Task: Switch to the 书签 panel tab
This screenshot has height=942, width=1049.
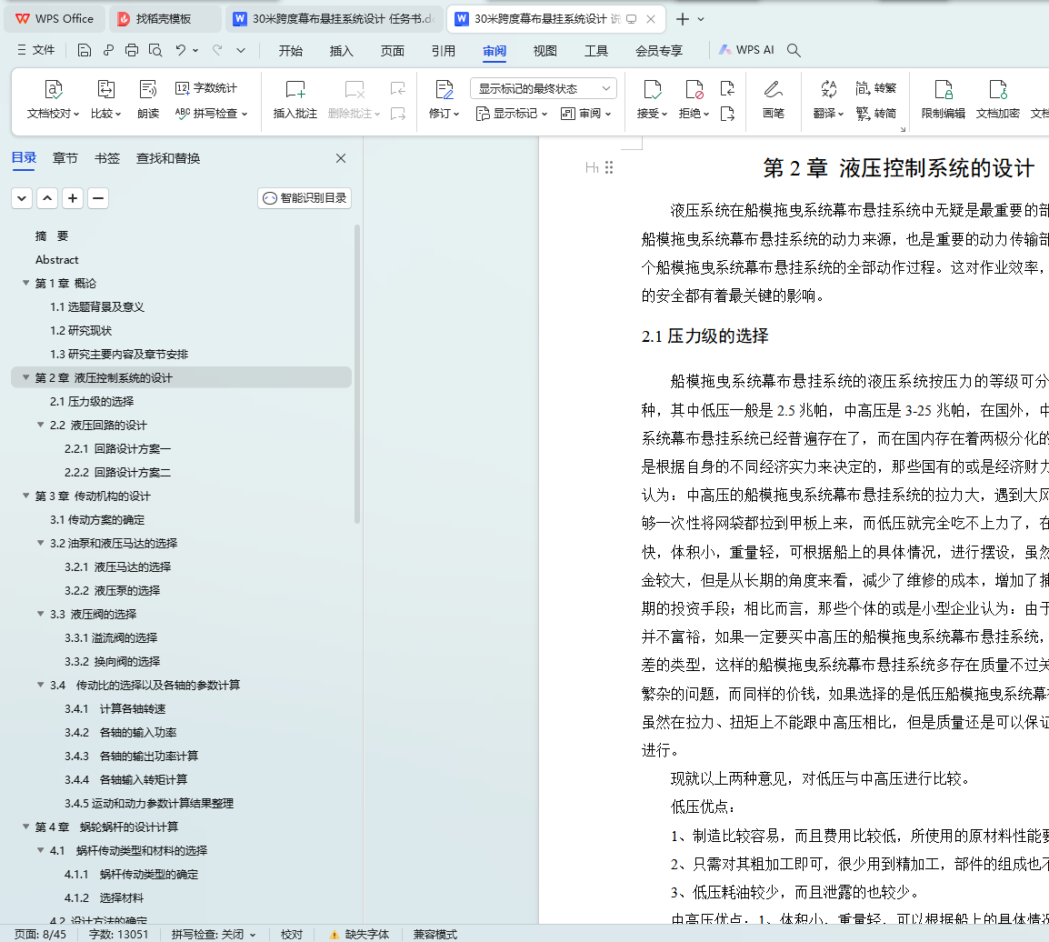Action: pyautogui.click(x=106, y=158)
